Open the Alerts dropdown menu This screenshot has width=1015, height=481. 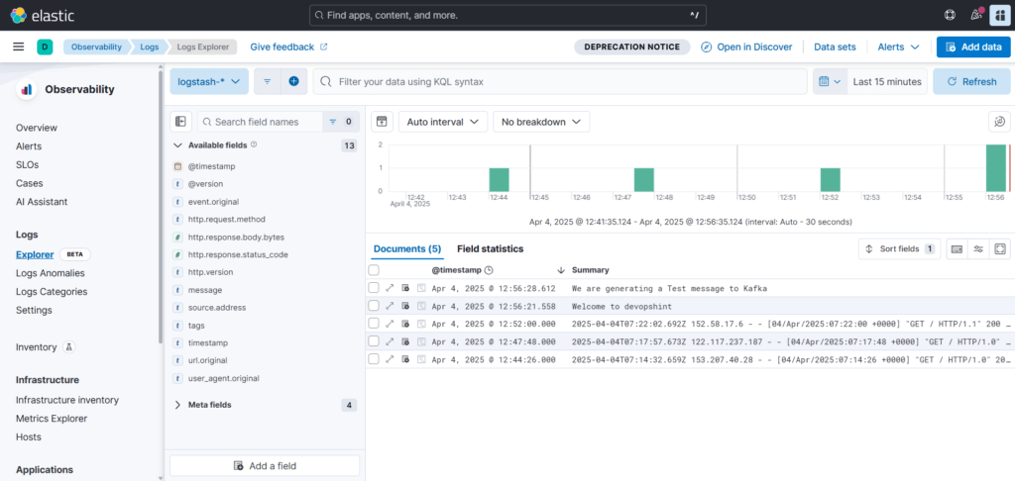click(x=898, y=47)
